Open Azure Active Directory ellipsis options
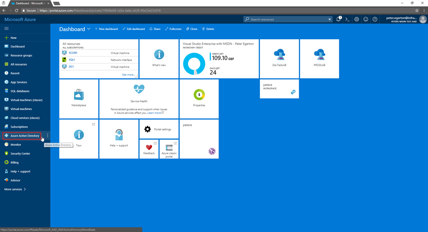The width and height of the screenshot is (428, 232). point(48,135)
